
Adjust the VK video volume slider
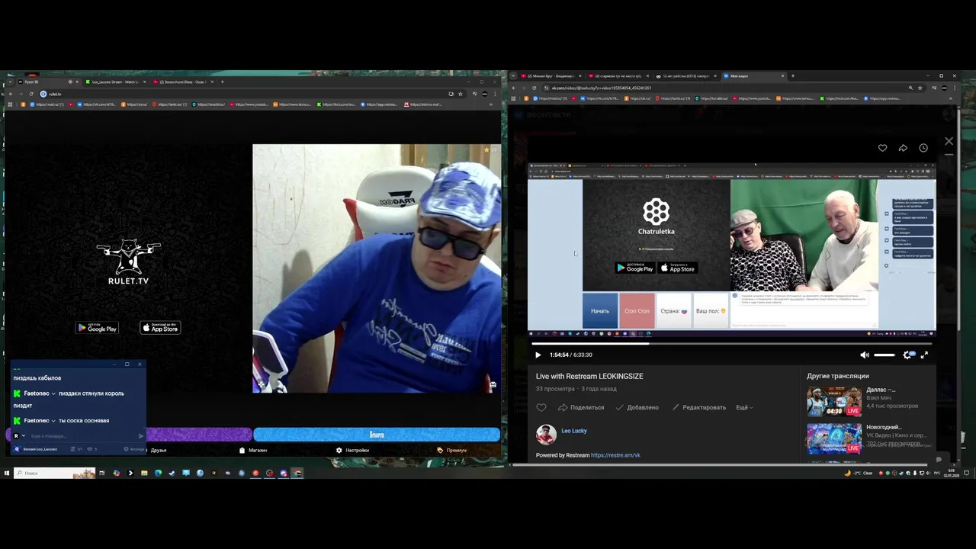click(x=884, y=355)
